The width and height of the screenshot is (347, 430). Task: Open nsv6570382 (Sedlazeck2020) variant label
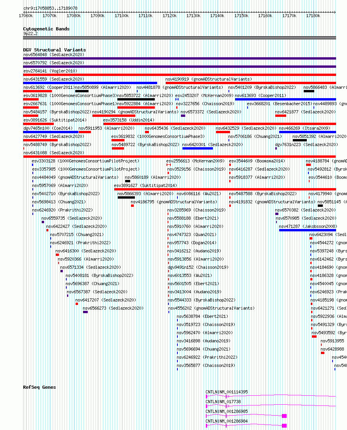click(305, 210)
